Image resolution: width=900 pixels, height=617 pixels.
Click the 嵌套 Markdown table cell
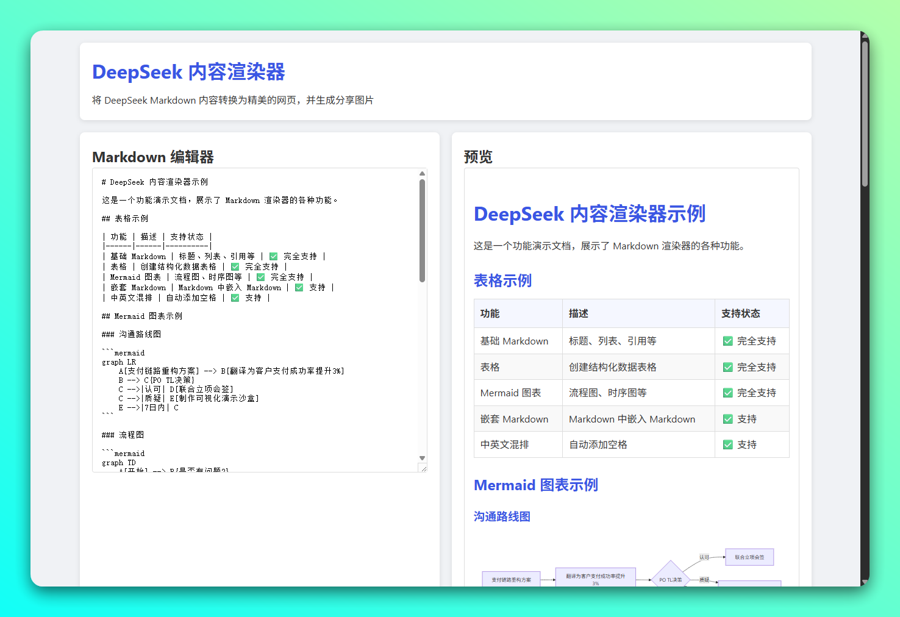pyautogui.click(x=518, y=419)
